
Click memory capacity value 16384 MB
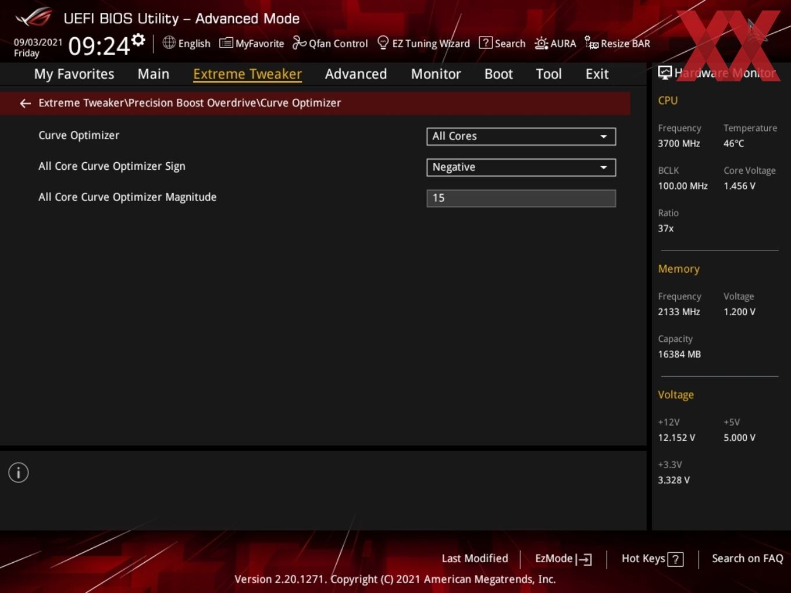[x=679, y=354]
